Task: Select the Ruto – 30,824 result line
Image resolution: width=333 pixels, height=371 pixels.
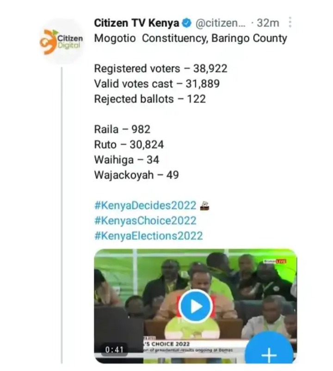Action: click(129, 145)
